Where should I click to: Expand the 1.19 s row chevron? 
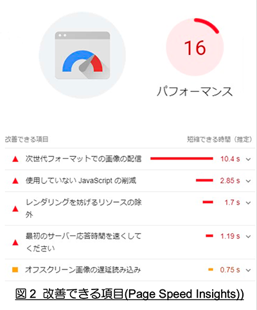(248, 237)
